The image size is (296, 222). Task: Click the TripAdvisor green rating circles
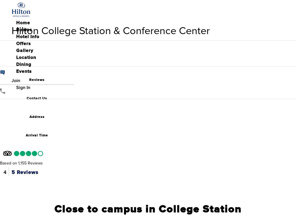tap(28, 153)
